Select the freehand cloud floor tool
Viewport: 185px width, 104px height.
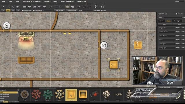coord(44,7)
